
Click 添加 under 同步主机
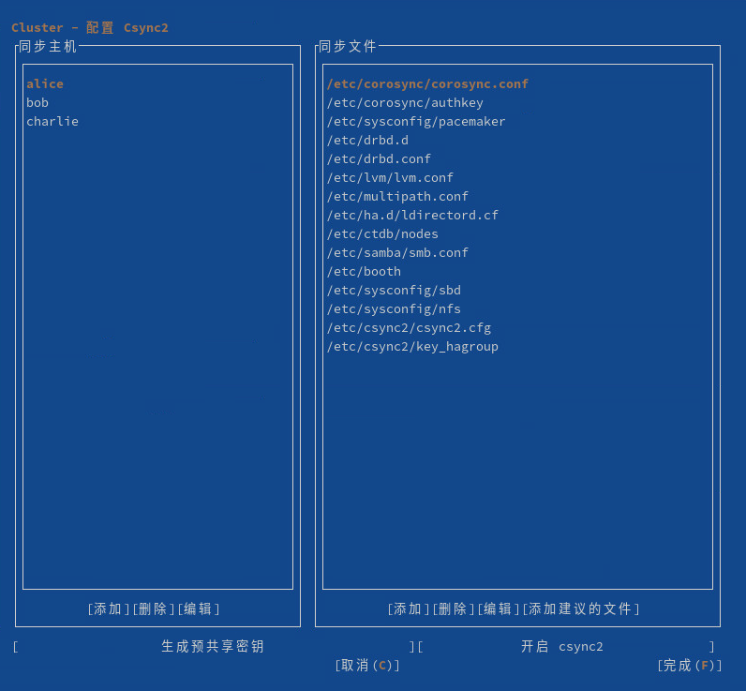pos(109,608)
